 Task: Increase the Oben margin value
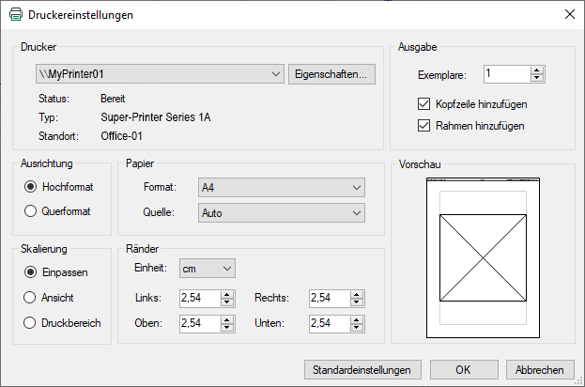(226, 318)
